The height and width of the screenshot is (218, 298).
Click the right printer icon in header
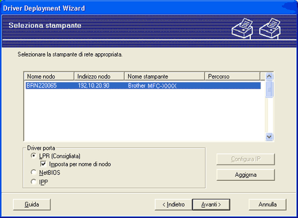270,28
